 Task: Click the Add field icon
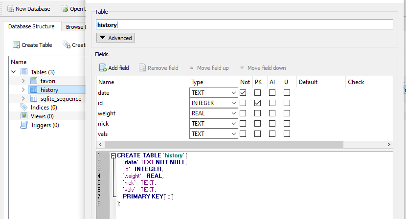pos(103,68)
